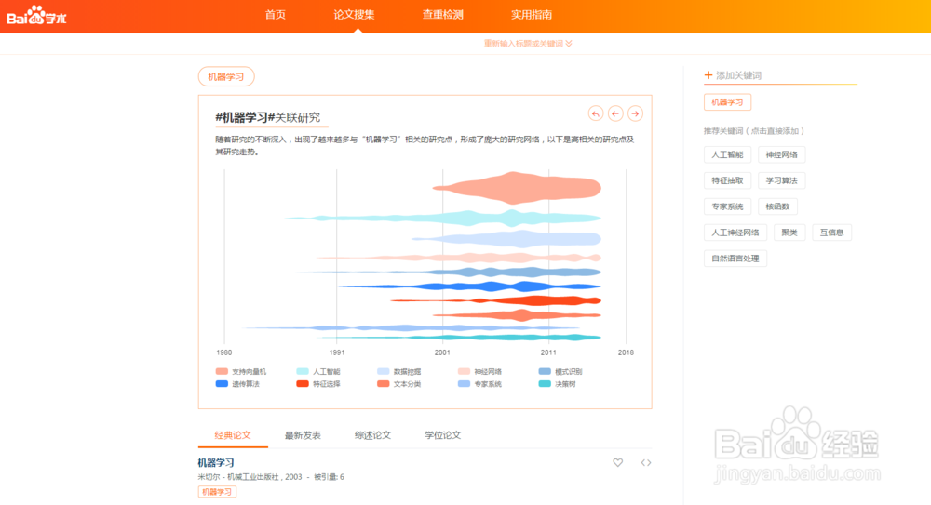
Task: Open the 首页 nav item
Action: pyautogui.click(x=275, y=15)
